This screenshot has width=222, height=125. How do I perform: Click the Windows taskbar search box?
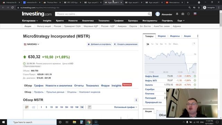click(x=32, y=122)
